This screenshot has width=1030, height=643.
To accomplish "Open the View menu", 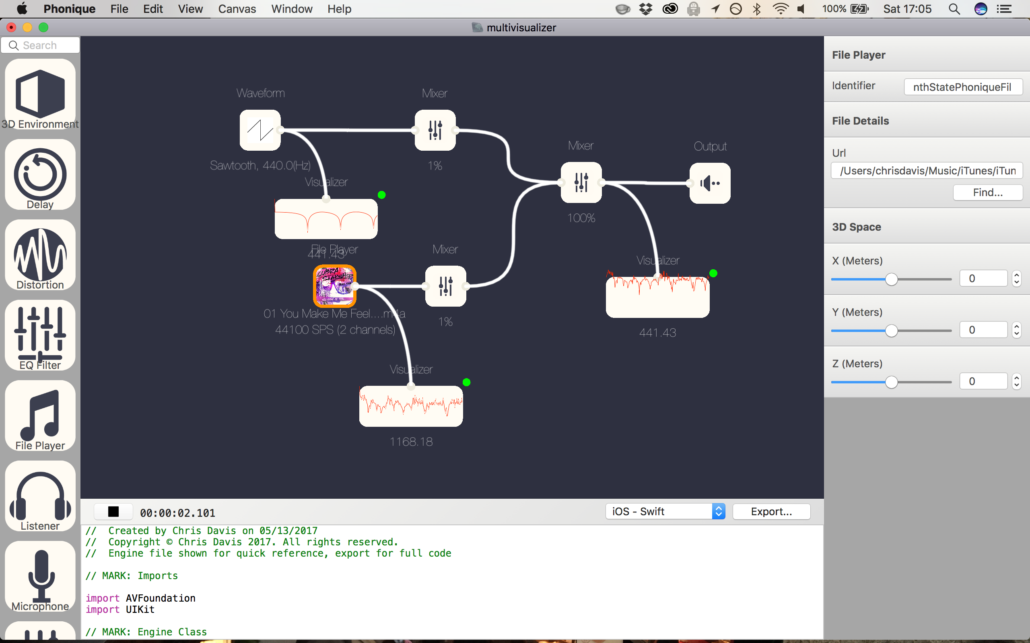I will click(x=190, y=9).
